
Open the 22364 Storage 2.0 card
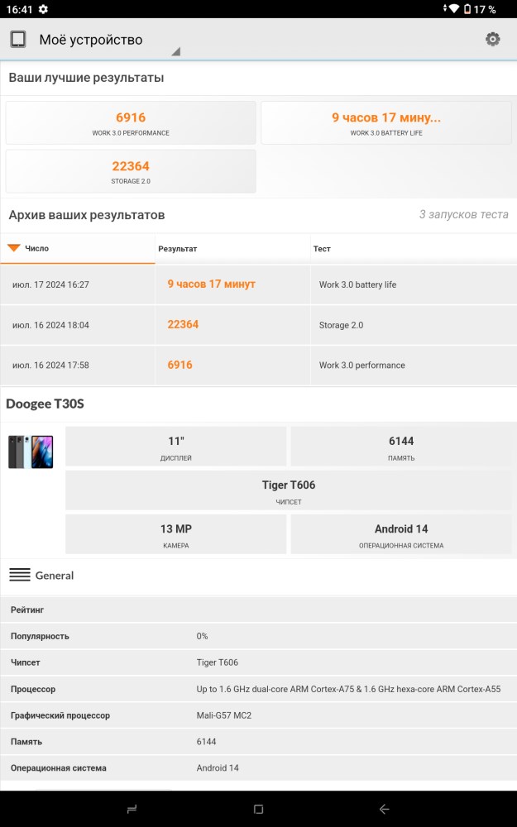click(131, 171)
